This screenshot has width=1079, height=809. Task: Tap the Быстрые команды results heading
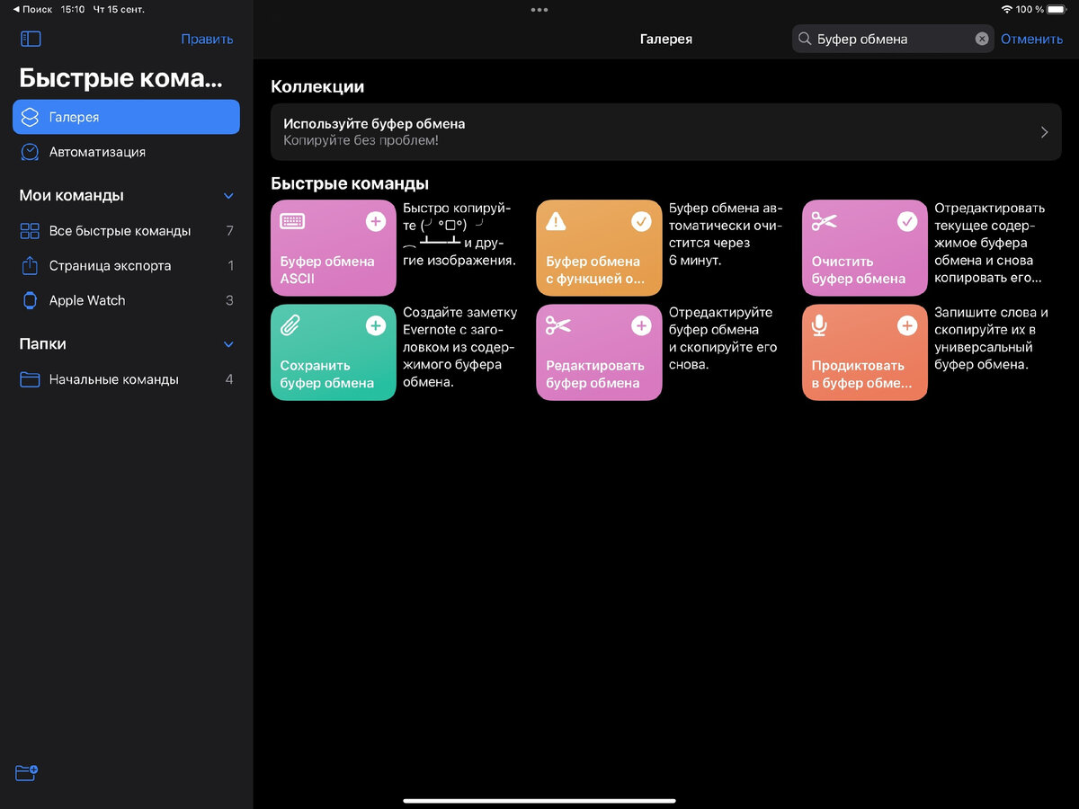pyautogui.click(x=350, y=183)
